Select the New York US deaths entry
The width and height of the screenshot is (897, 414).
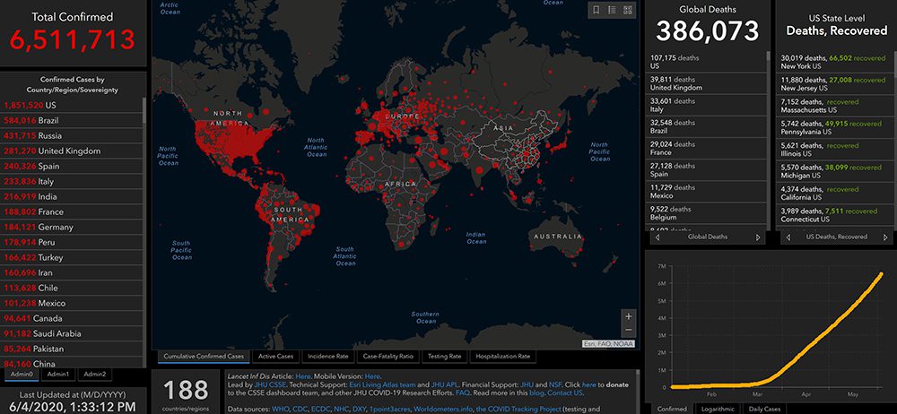click(833, 62)
